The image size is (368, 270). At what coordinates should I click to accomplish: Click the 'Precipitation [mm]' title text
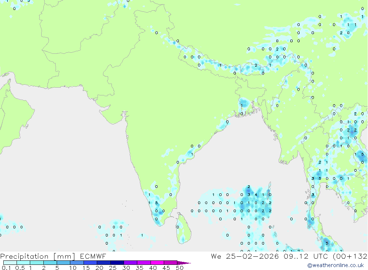[x=38, y=256]
